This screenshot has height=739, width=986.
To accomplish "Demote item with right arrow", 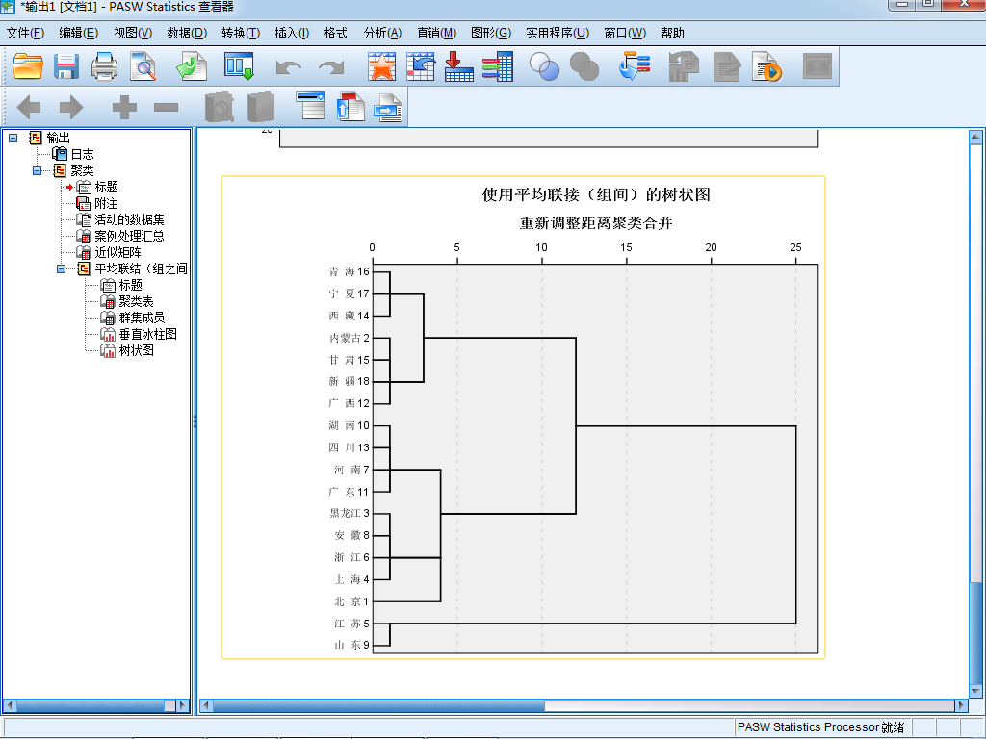I will [x=71, y=107].
